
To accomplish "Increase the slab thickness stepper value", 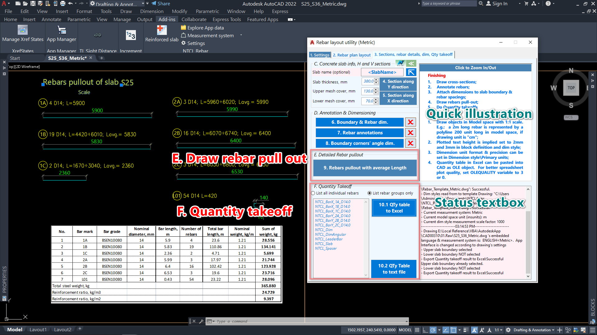I will (376, 80).
